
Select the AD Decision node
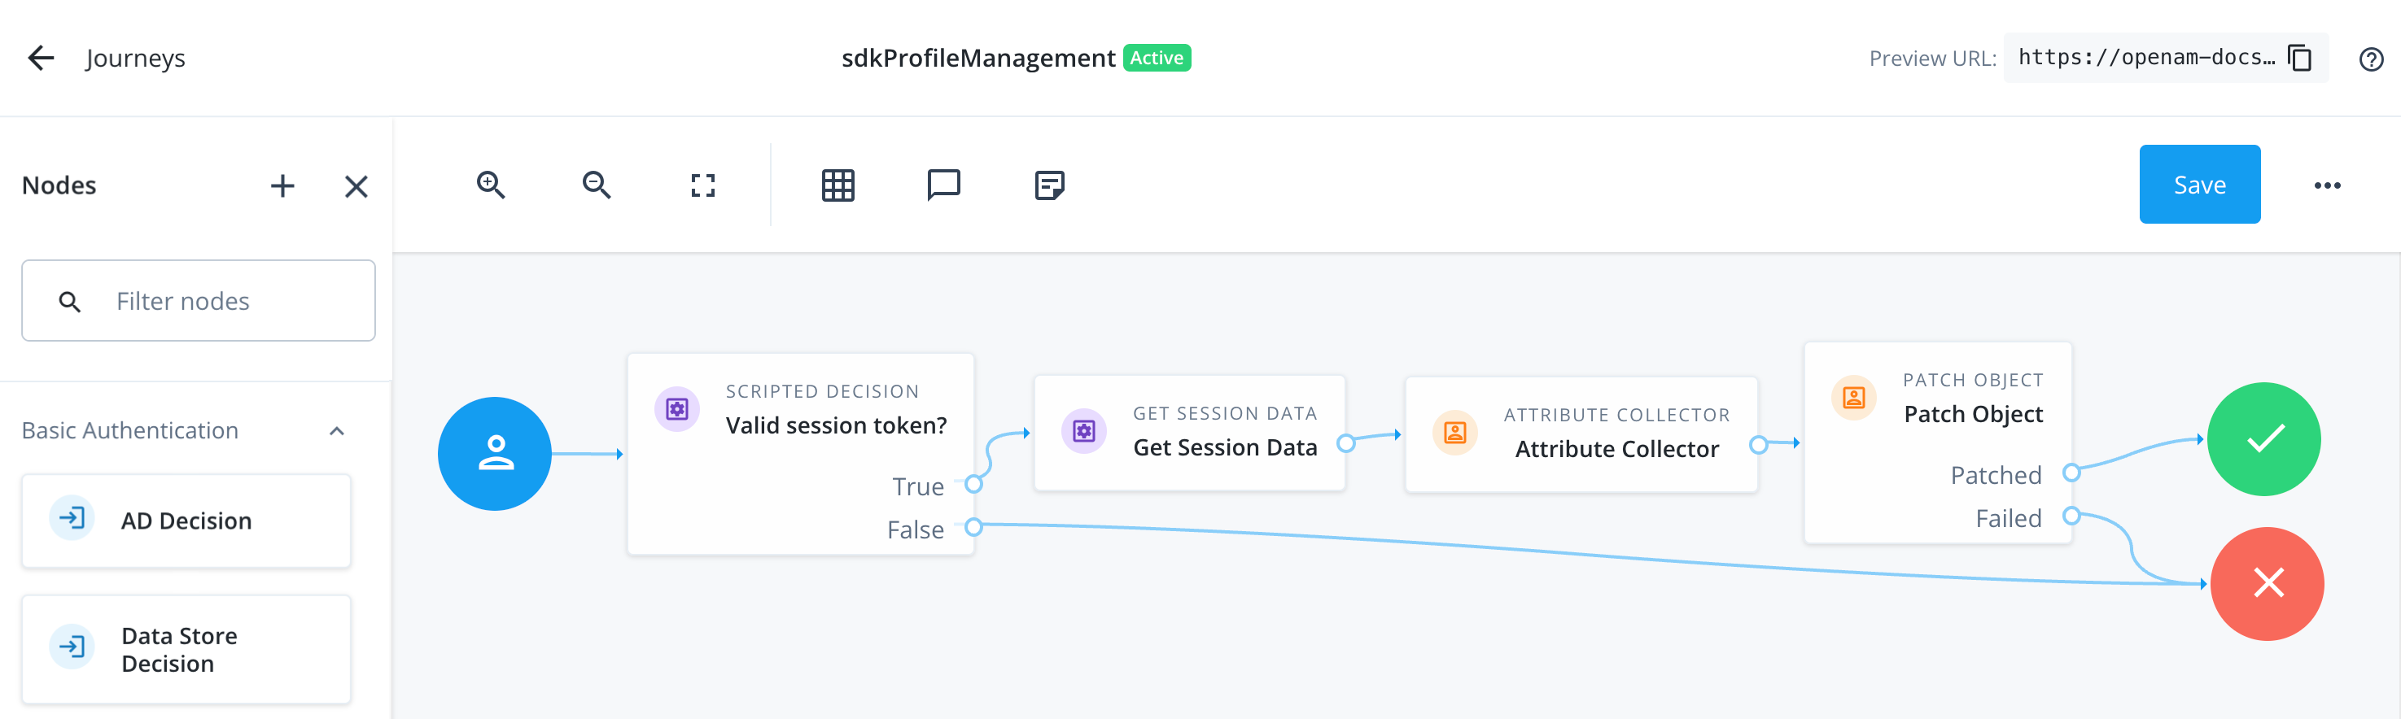pos(186,520)
